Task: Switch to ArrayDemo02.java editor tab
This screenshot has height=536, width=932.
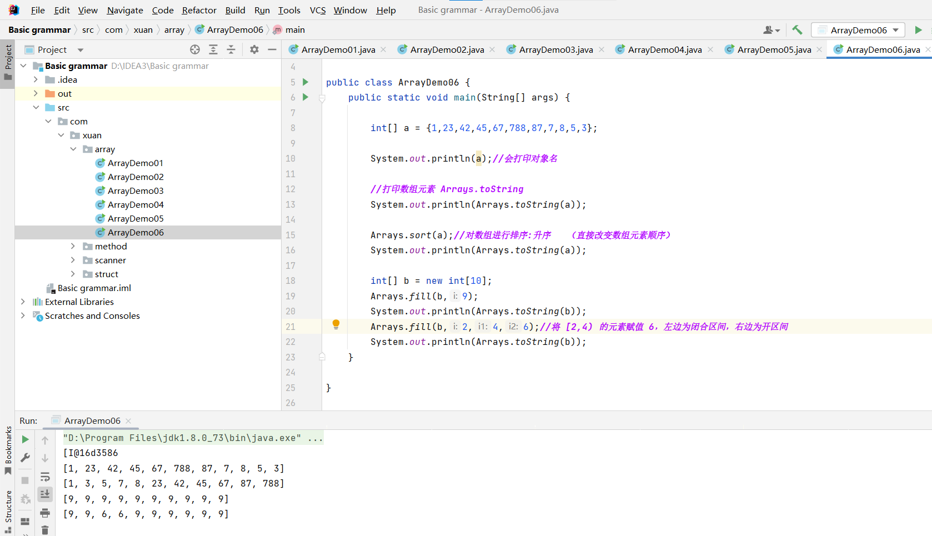Action: (447, 49)
